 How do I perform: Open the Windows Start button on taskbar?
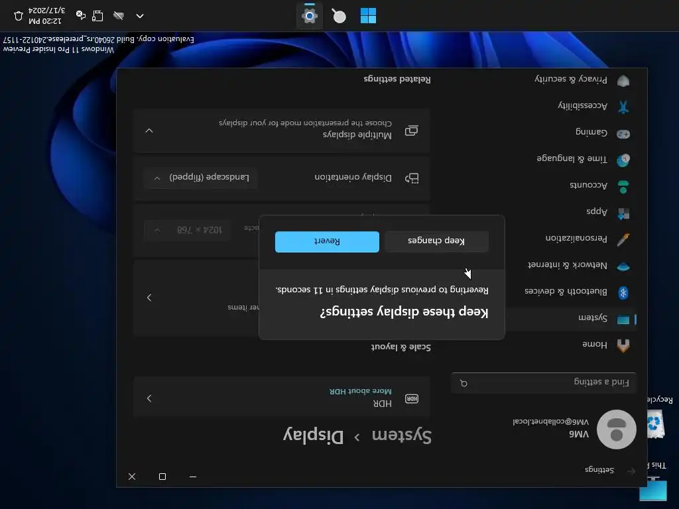point(368,16)
